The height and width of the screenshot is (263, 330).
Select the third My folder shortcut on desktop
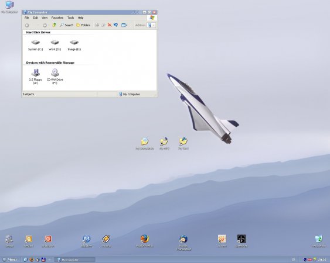pyautogui.click(x=183, y=144)
